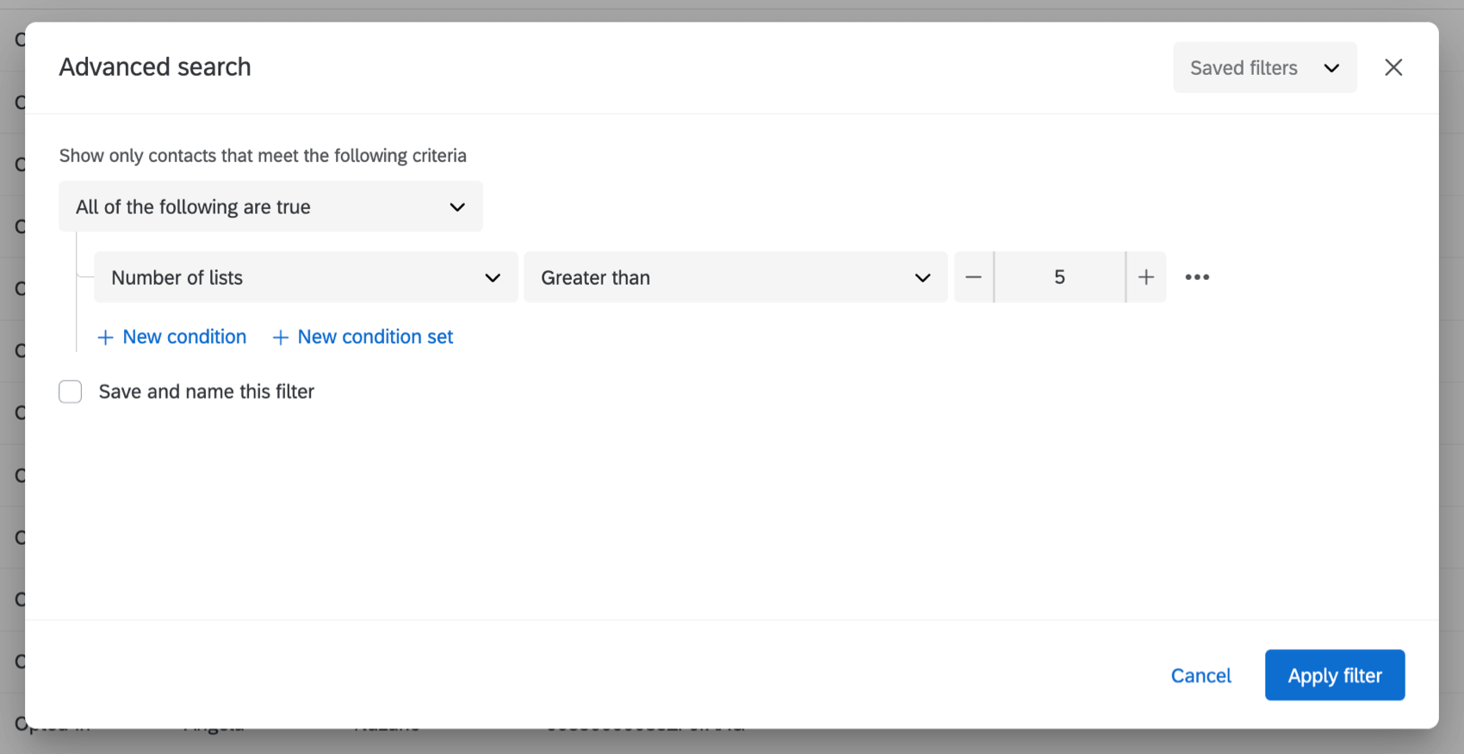Check the Save and name this filter box

coord(71,392)
